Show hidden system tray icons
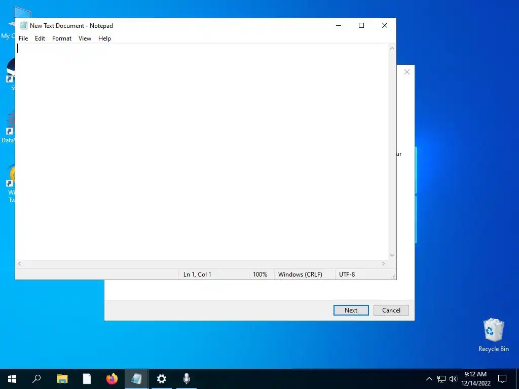 click(429, 379)
